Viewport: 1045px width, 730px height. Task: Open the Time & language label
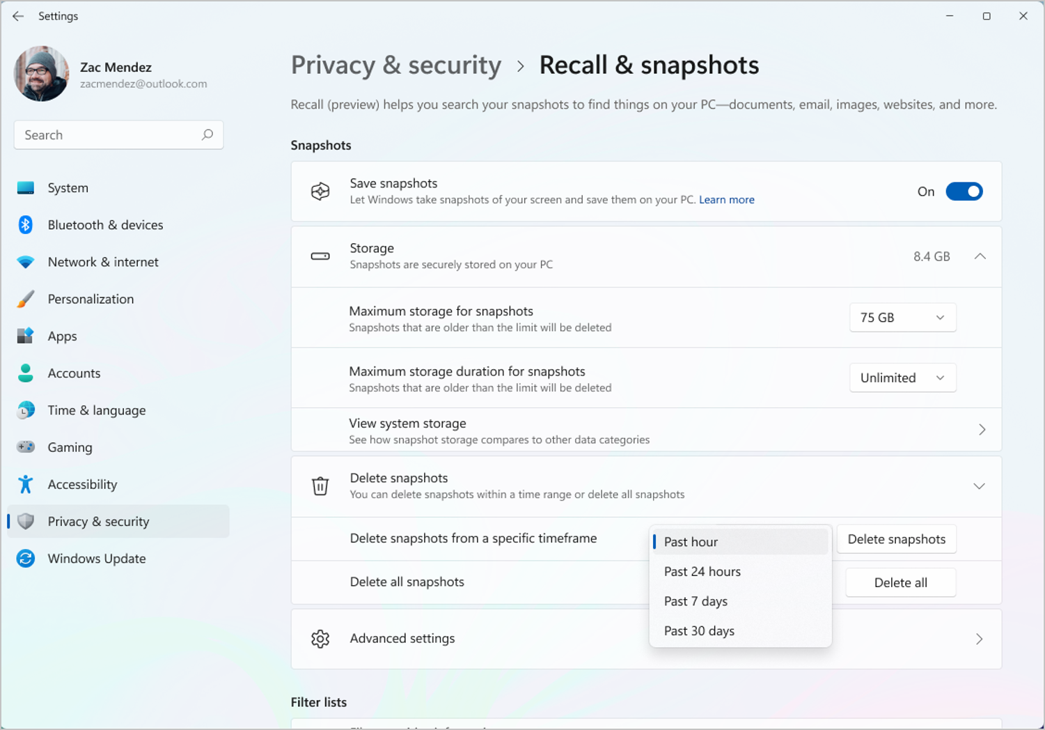tap(97, 410)
